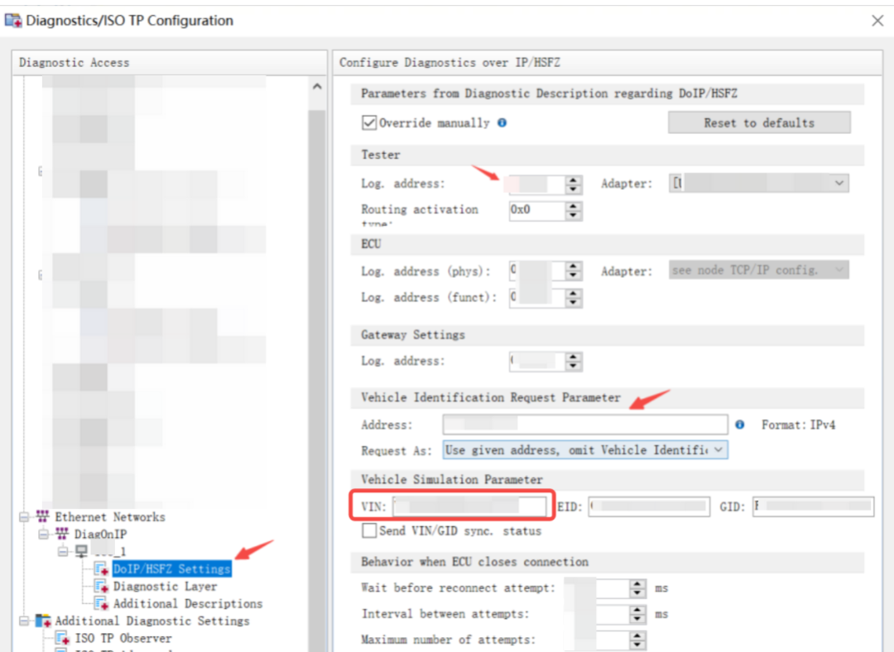Increase Maximum number of attempts value
The image size is (894, 652).
click(638, 635)
